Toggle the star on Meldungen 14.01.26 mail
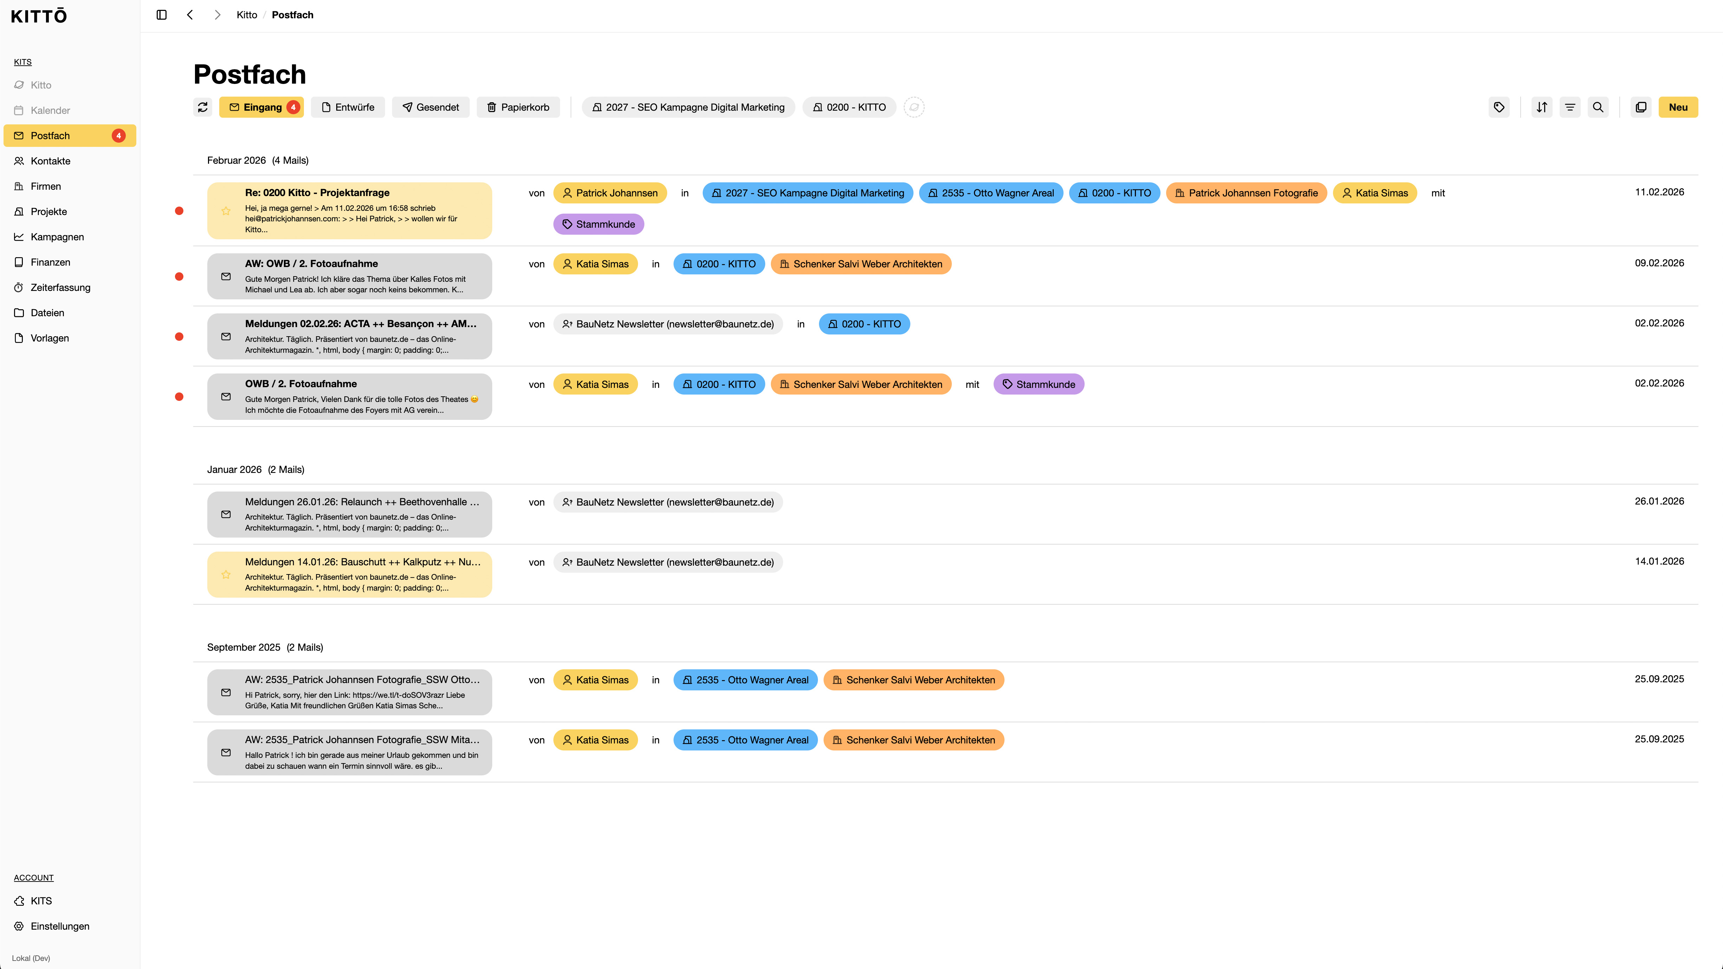Viewport: 1723px width, 969px height. pyautogui.click(x=226, y=574)
